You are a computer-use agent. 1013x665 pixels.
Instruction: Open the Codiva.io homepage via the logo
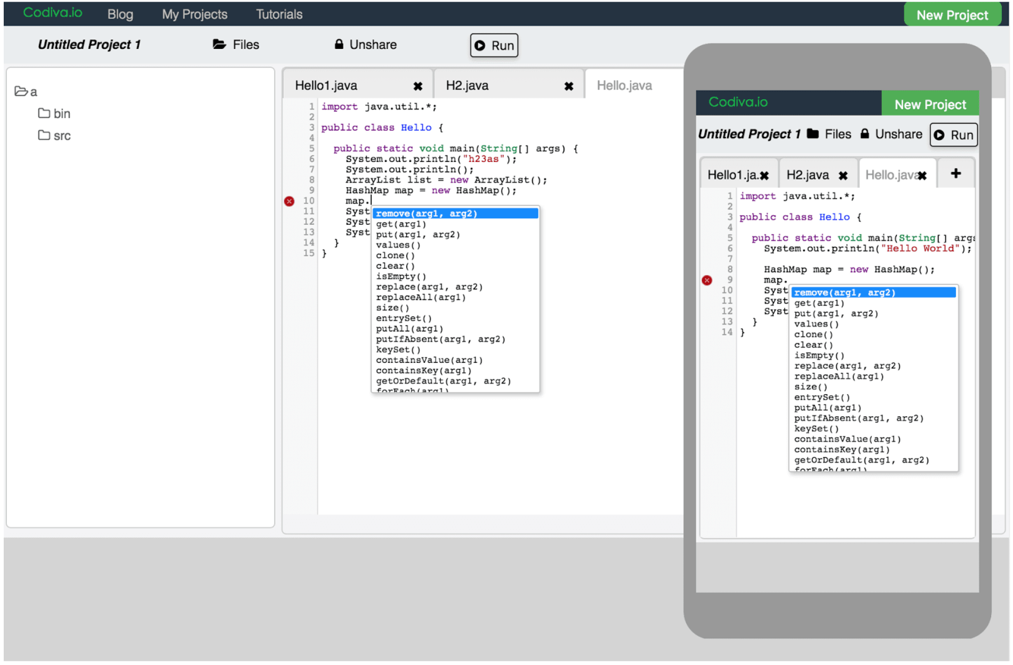point(52,13)
